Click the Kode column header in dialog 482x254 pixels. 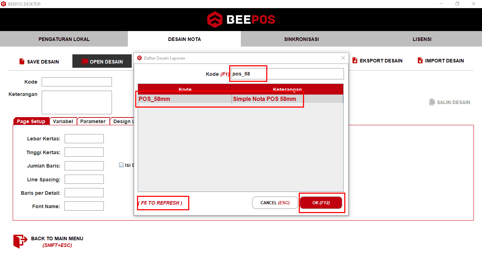[185, 89]
